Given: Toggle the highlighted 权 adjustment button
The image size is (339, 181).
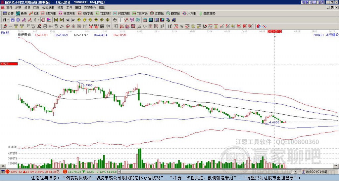Looking at the screenshot, I should [43, 20].
